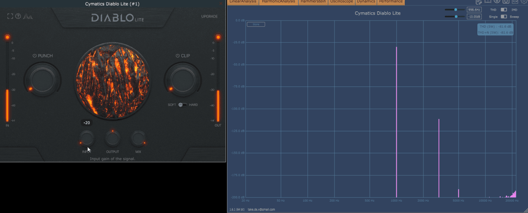Click the Upgrade link in Diablo Lite

pos(209,16)
